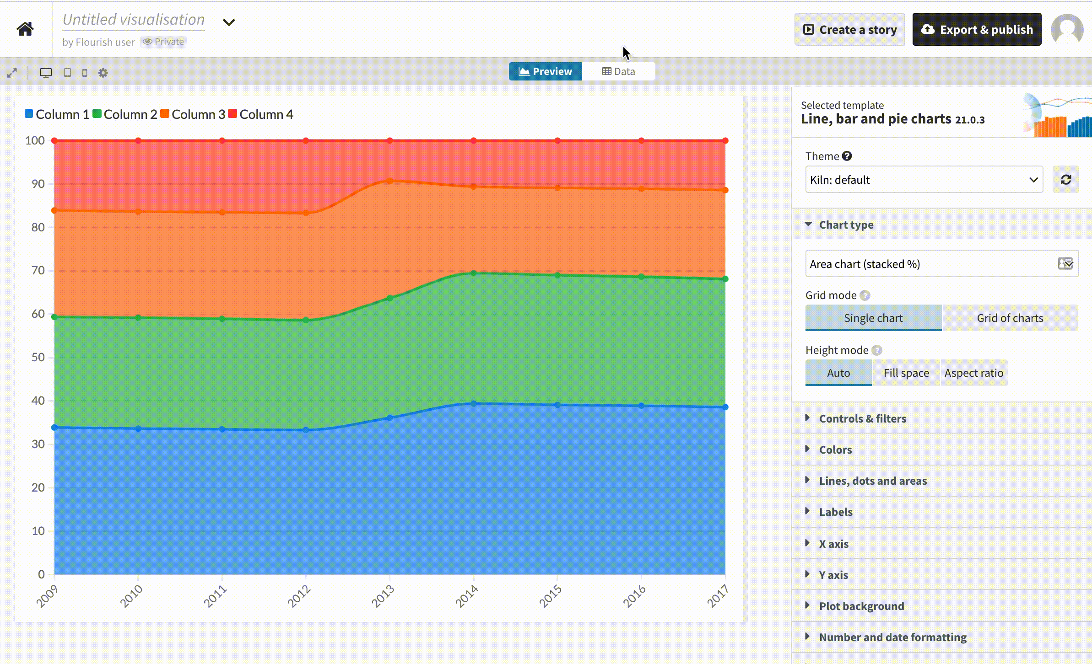Click the Export & publish button
Viewport: 1092px width, 664px height.
(x=977, y=30)
